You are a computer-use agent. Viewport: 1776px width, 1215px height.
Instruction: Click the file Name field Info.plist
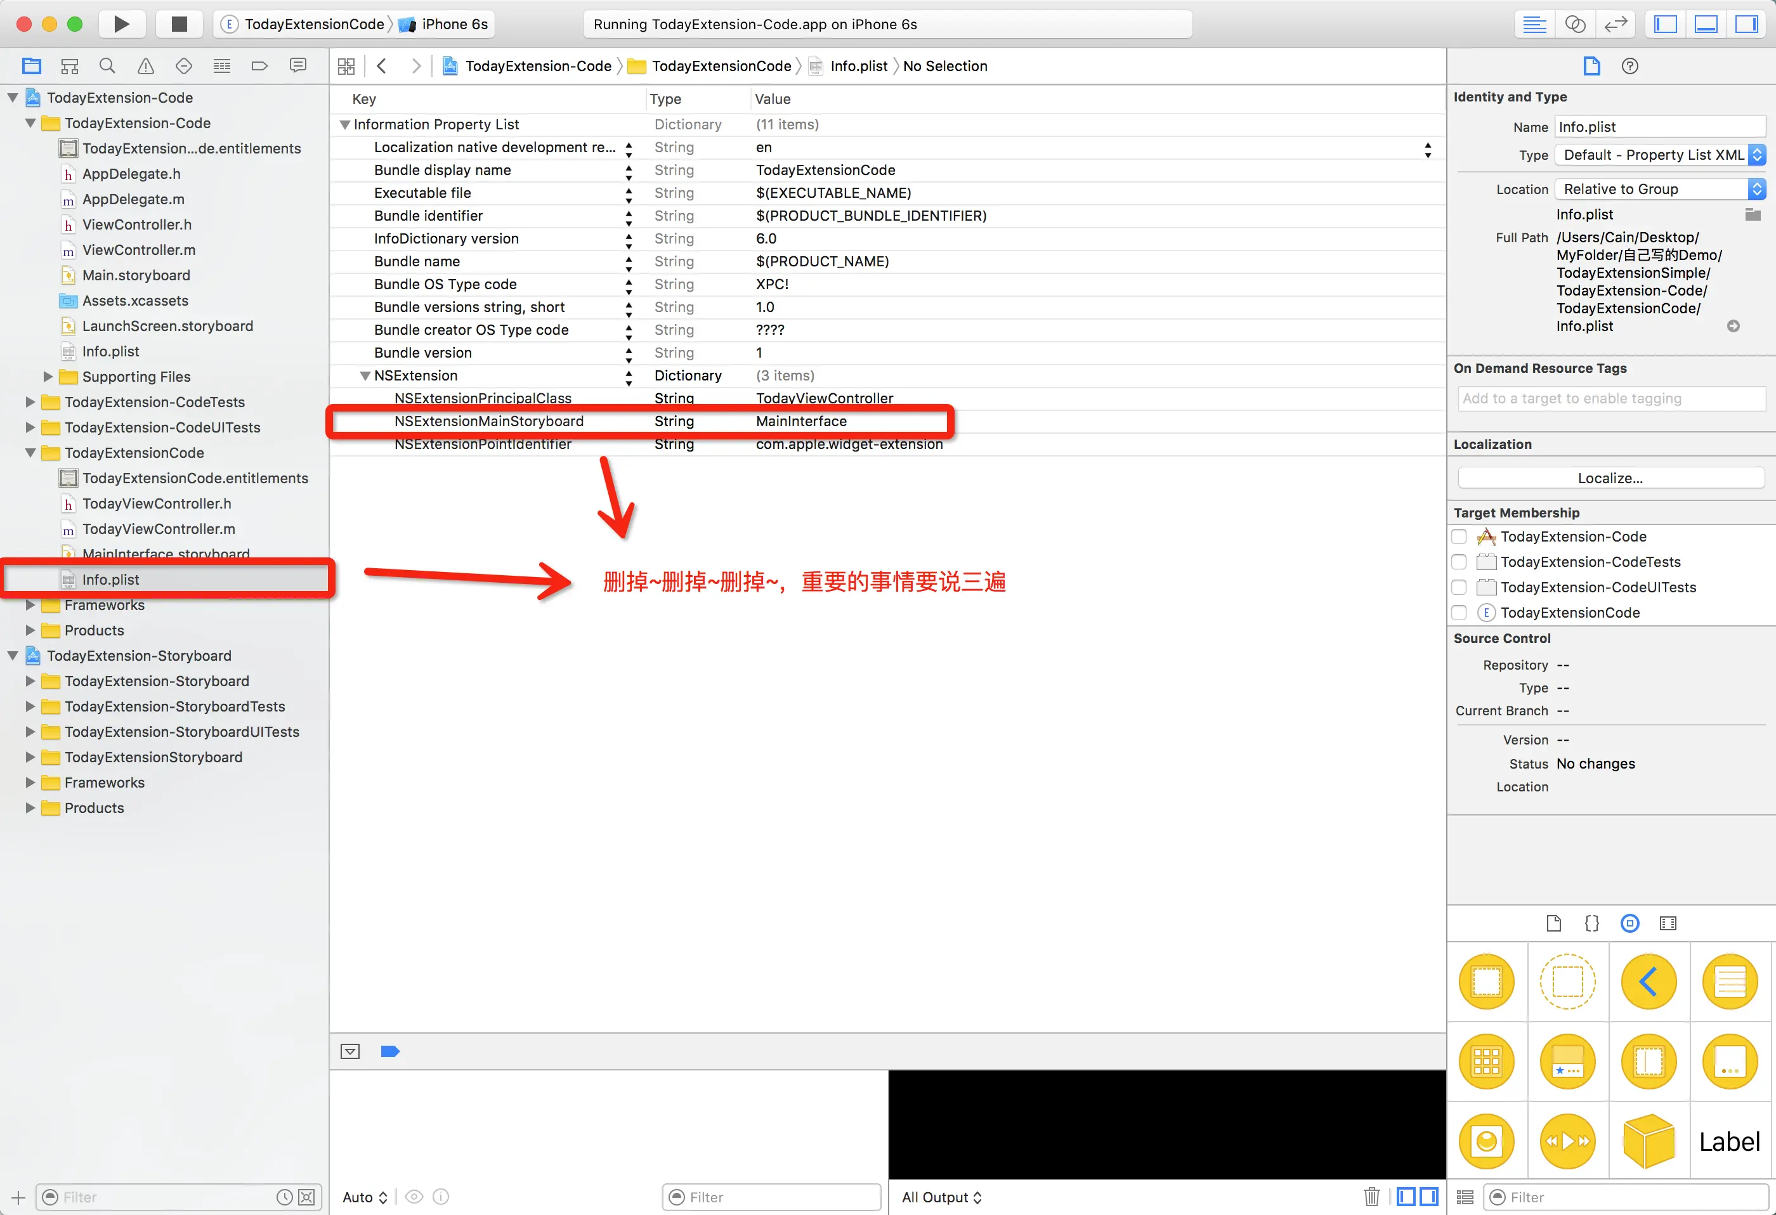(x=1658, y=127)
